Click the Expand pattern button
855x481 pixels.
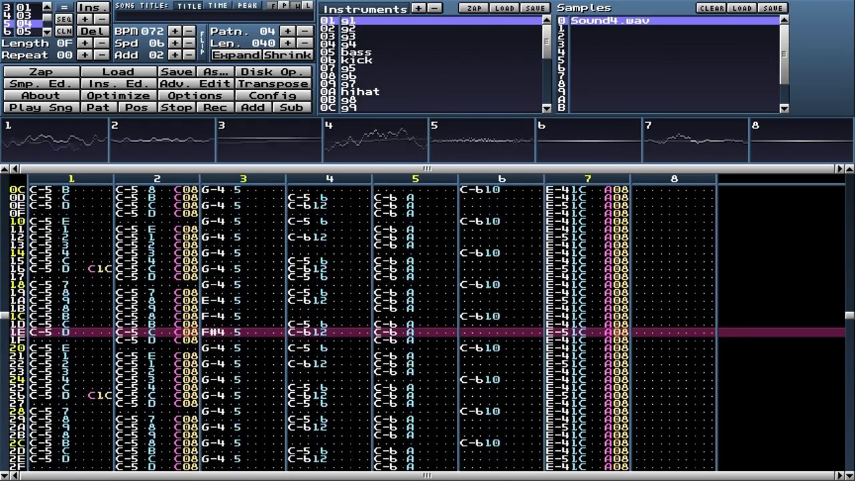coord(236,55)
